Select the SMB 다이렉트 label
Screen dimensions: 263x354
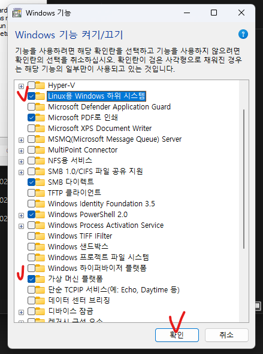pyautogui.click(x=71, y=182)
